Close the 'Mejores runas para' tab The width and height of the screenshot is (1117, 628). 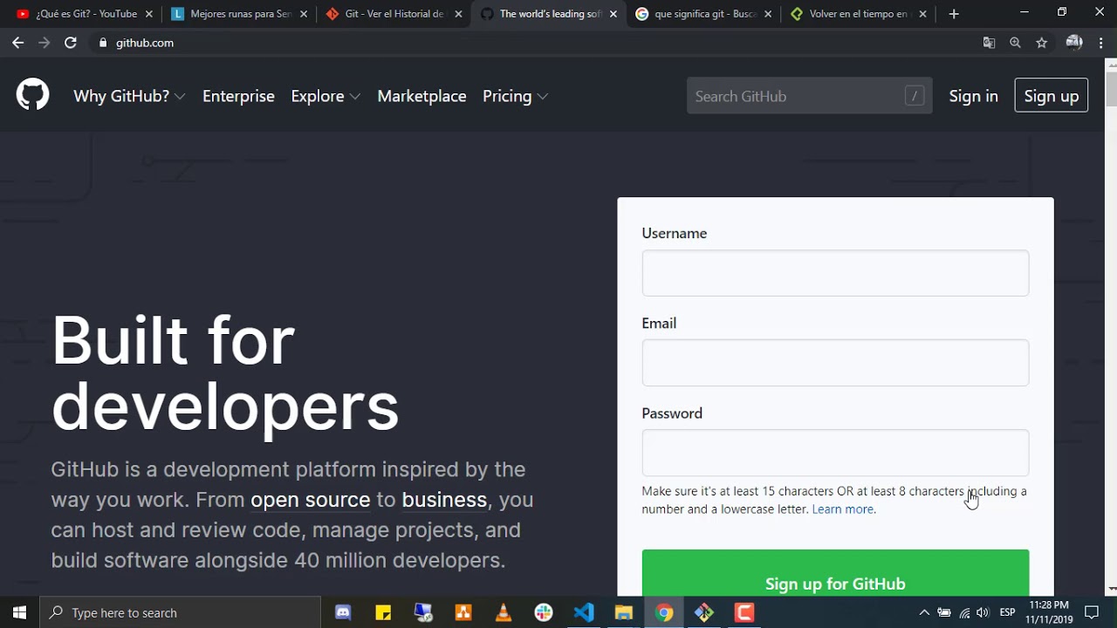tap(303, 14)
